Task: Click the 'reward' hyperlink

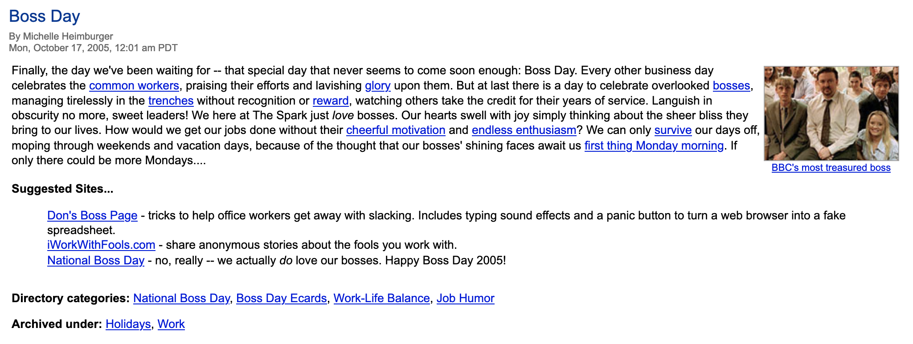Action: point(331,101)
